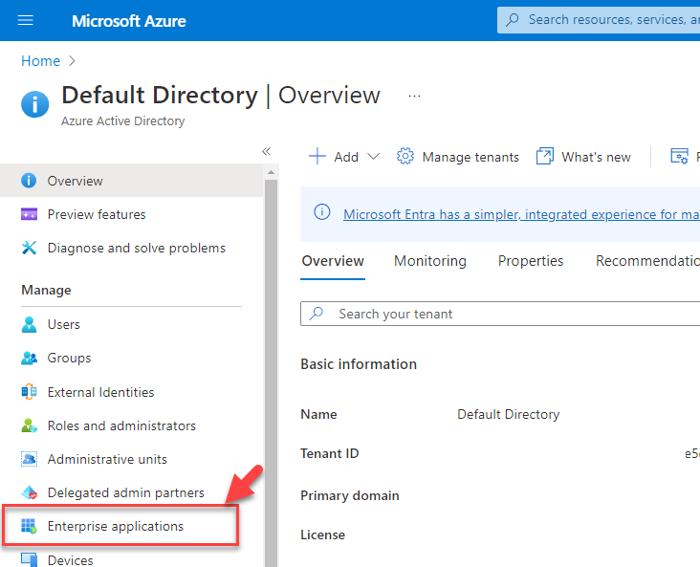
Task: Click the Users person icon
Action: [29, 324]
